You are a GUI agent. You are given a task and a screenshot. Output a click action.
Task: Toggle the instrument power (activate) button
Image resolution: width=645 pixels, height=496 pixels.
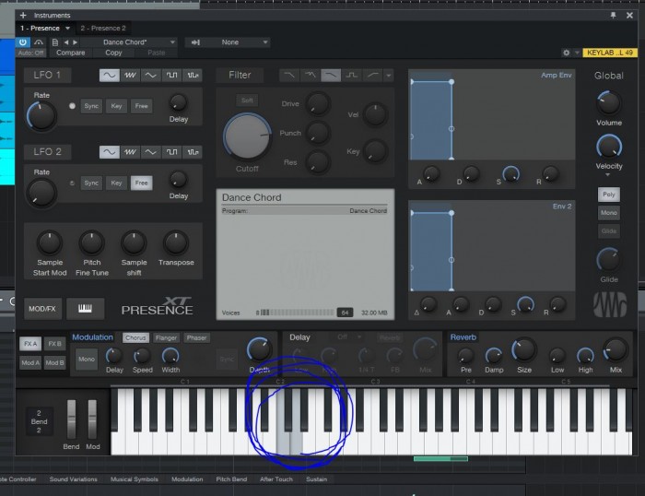[23, 42]
